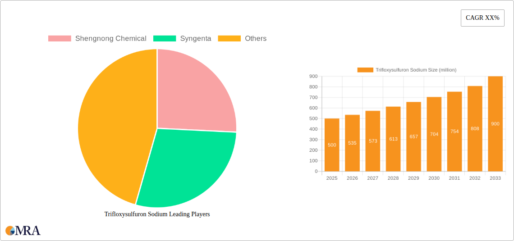Click the 2029 x-axis label
Viewport: 514px width, 241px height.
coord(414,178)
